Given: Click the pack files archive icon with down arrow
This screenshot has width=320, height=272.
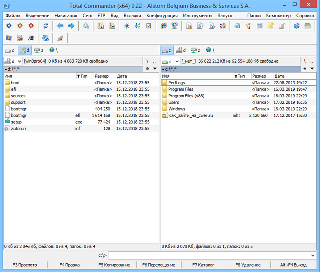Looking at the screenshot, I should coord(101,26).
